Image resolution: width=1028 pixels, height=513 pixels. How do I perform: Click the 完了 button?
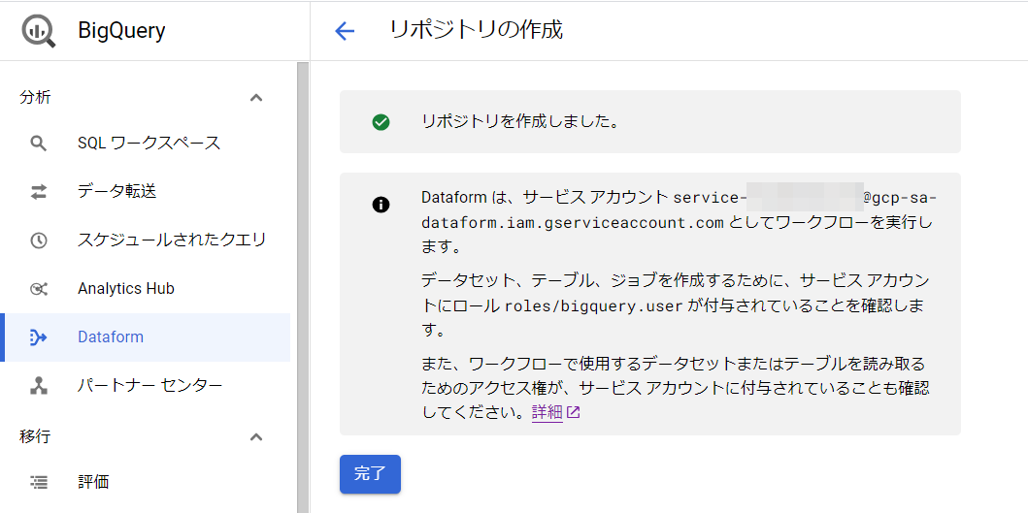[370, 473]
